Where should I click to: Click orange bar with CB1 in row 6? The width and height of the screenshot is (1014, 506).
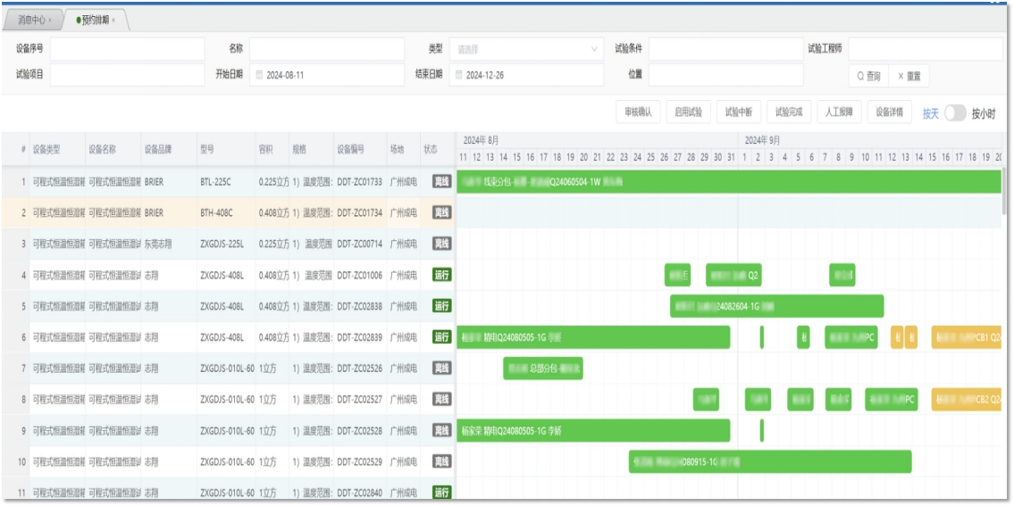click(967, 337)
